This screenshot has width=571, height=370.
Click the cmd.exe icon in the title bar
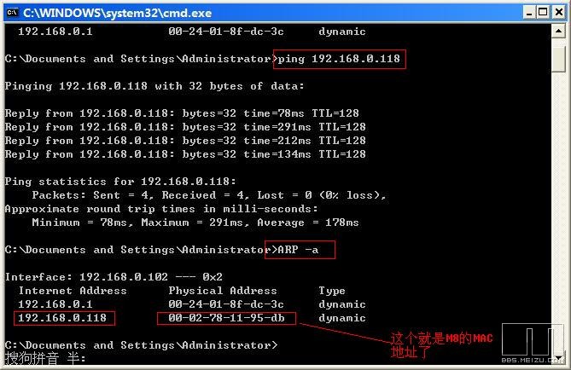tap(11, 12)
